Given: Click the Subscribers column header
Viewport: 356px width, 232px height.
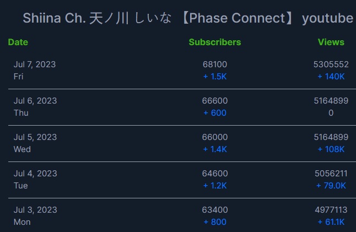Looking at the screenshot, I should click(x=215, y=42).
